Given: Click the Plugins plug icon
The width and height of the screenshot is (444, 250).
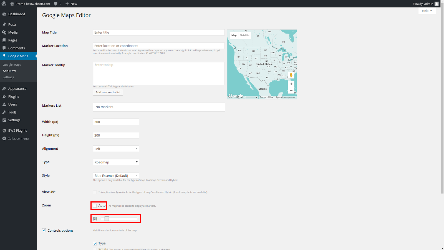Looking at the screenshot, I should (4, 96).
